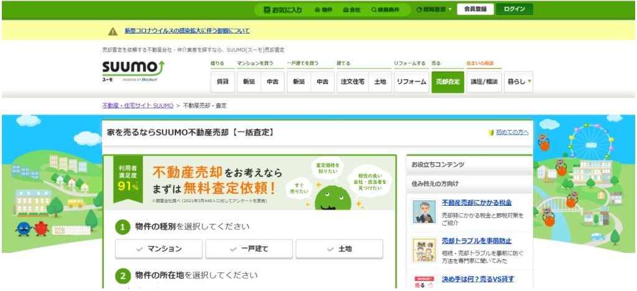Open the リフォーム navigation tab

pos(412,81)
